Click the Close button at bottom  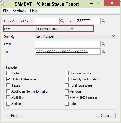pos(105,116)
